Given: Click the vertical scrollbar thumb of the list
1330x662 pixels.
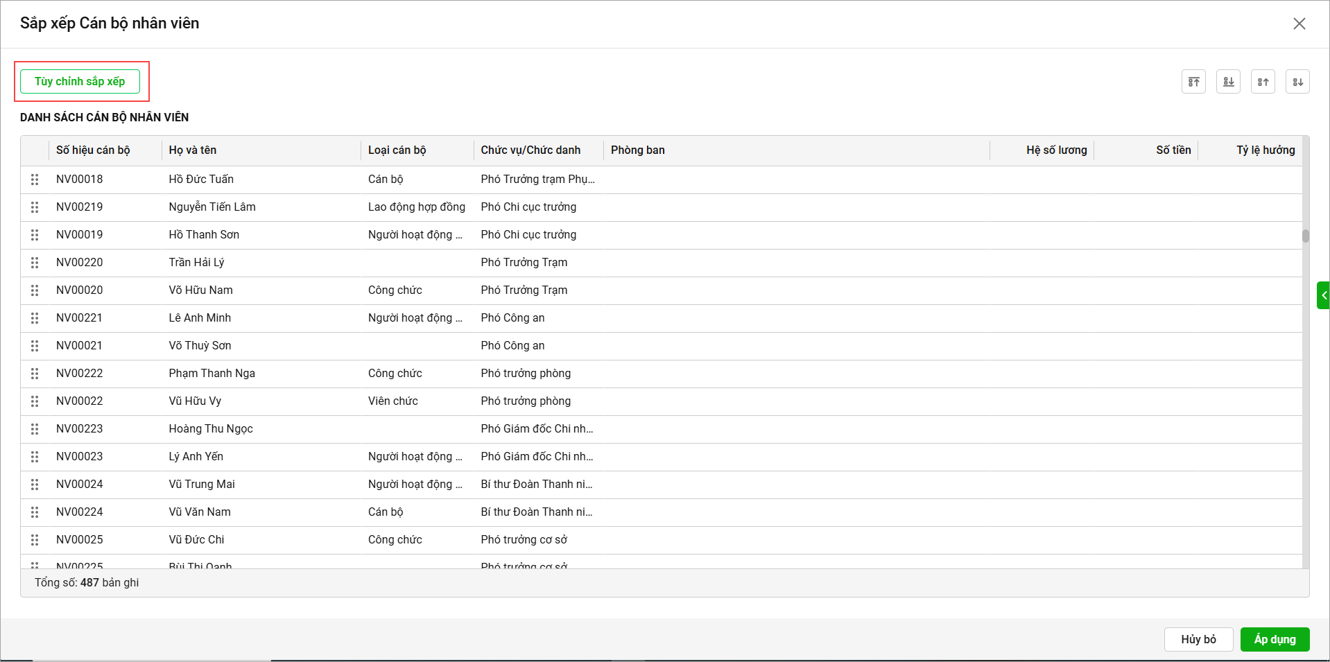Looking at the screenshot, I should pos(1305,236).
